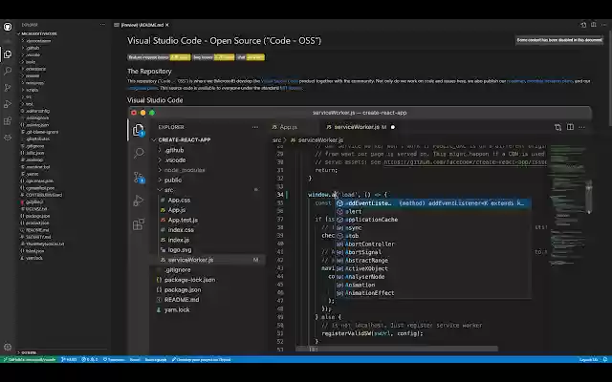Open the GitHub remote icon below Extensions

[8, 138]
